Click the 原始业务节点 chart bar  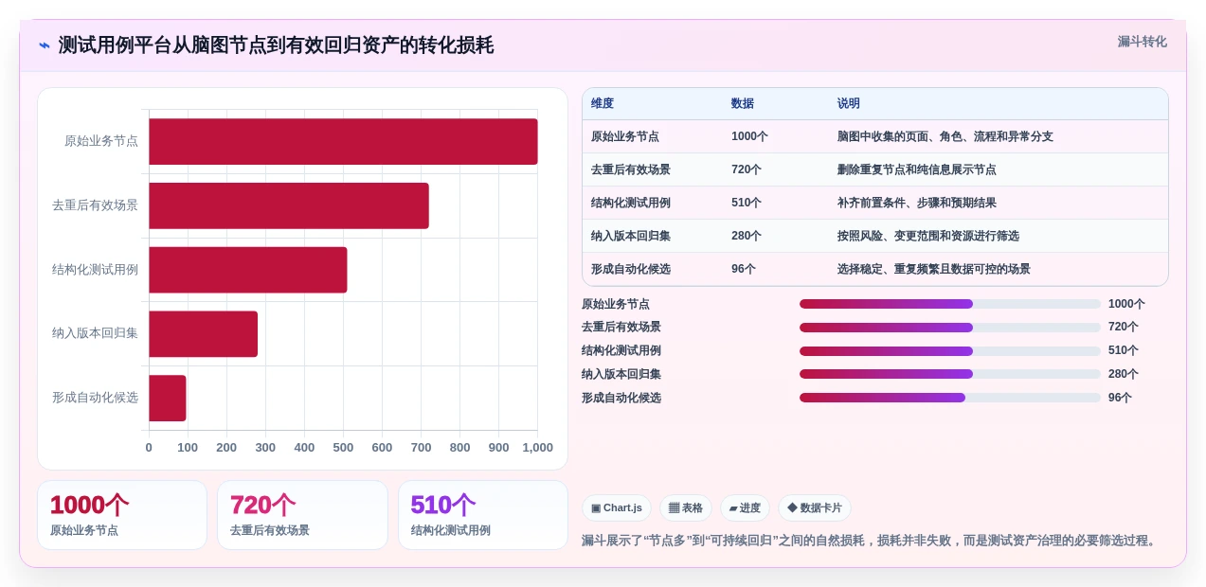pos(343,141)
